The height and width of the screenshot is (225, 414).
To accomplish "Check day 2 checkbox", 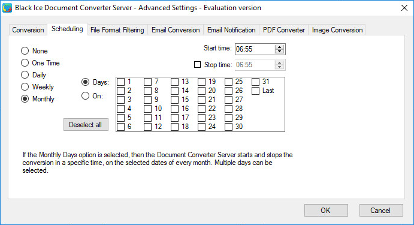I will 120,91.
